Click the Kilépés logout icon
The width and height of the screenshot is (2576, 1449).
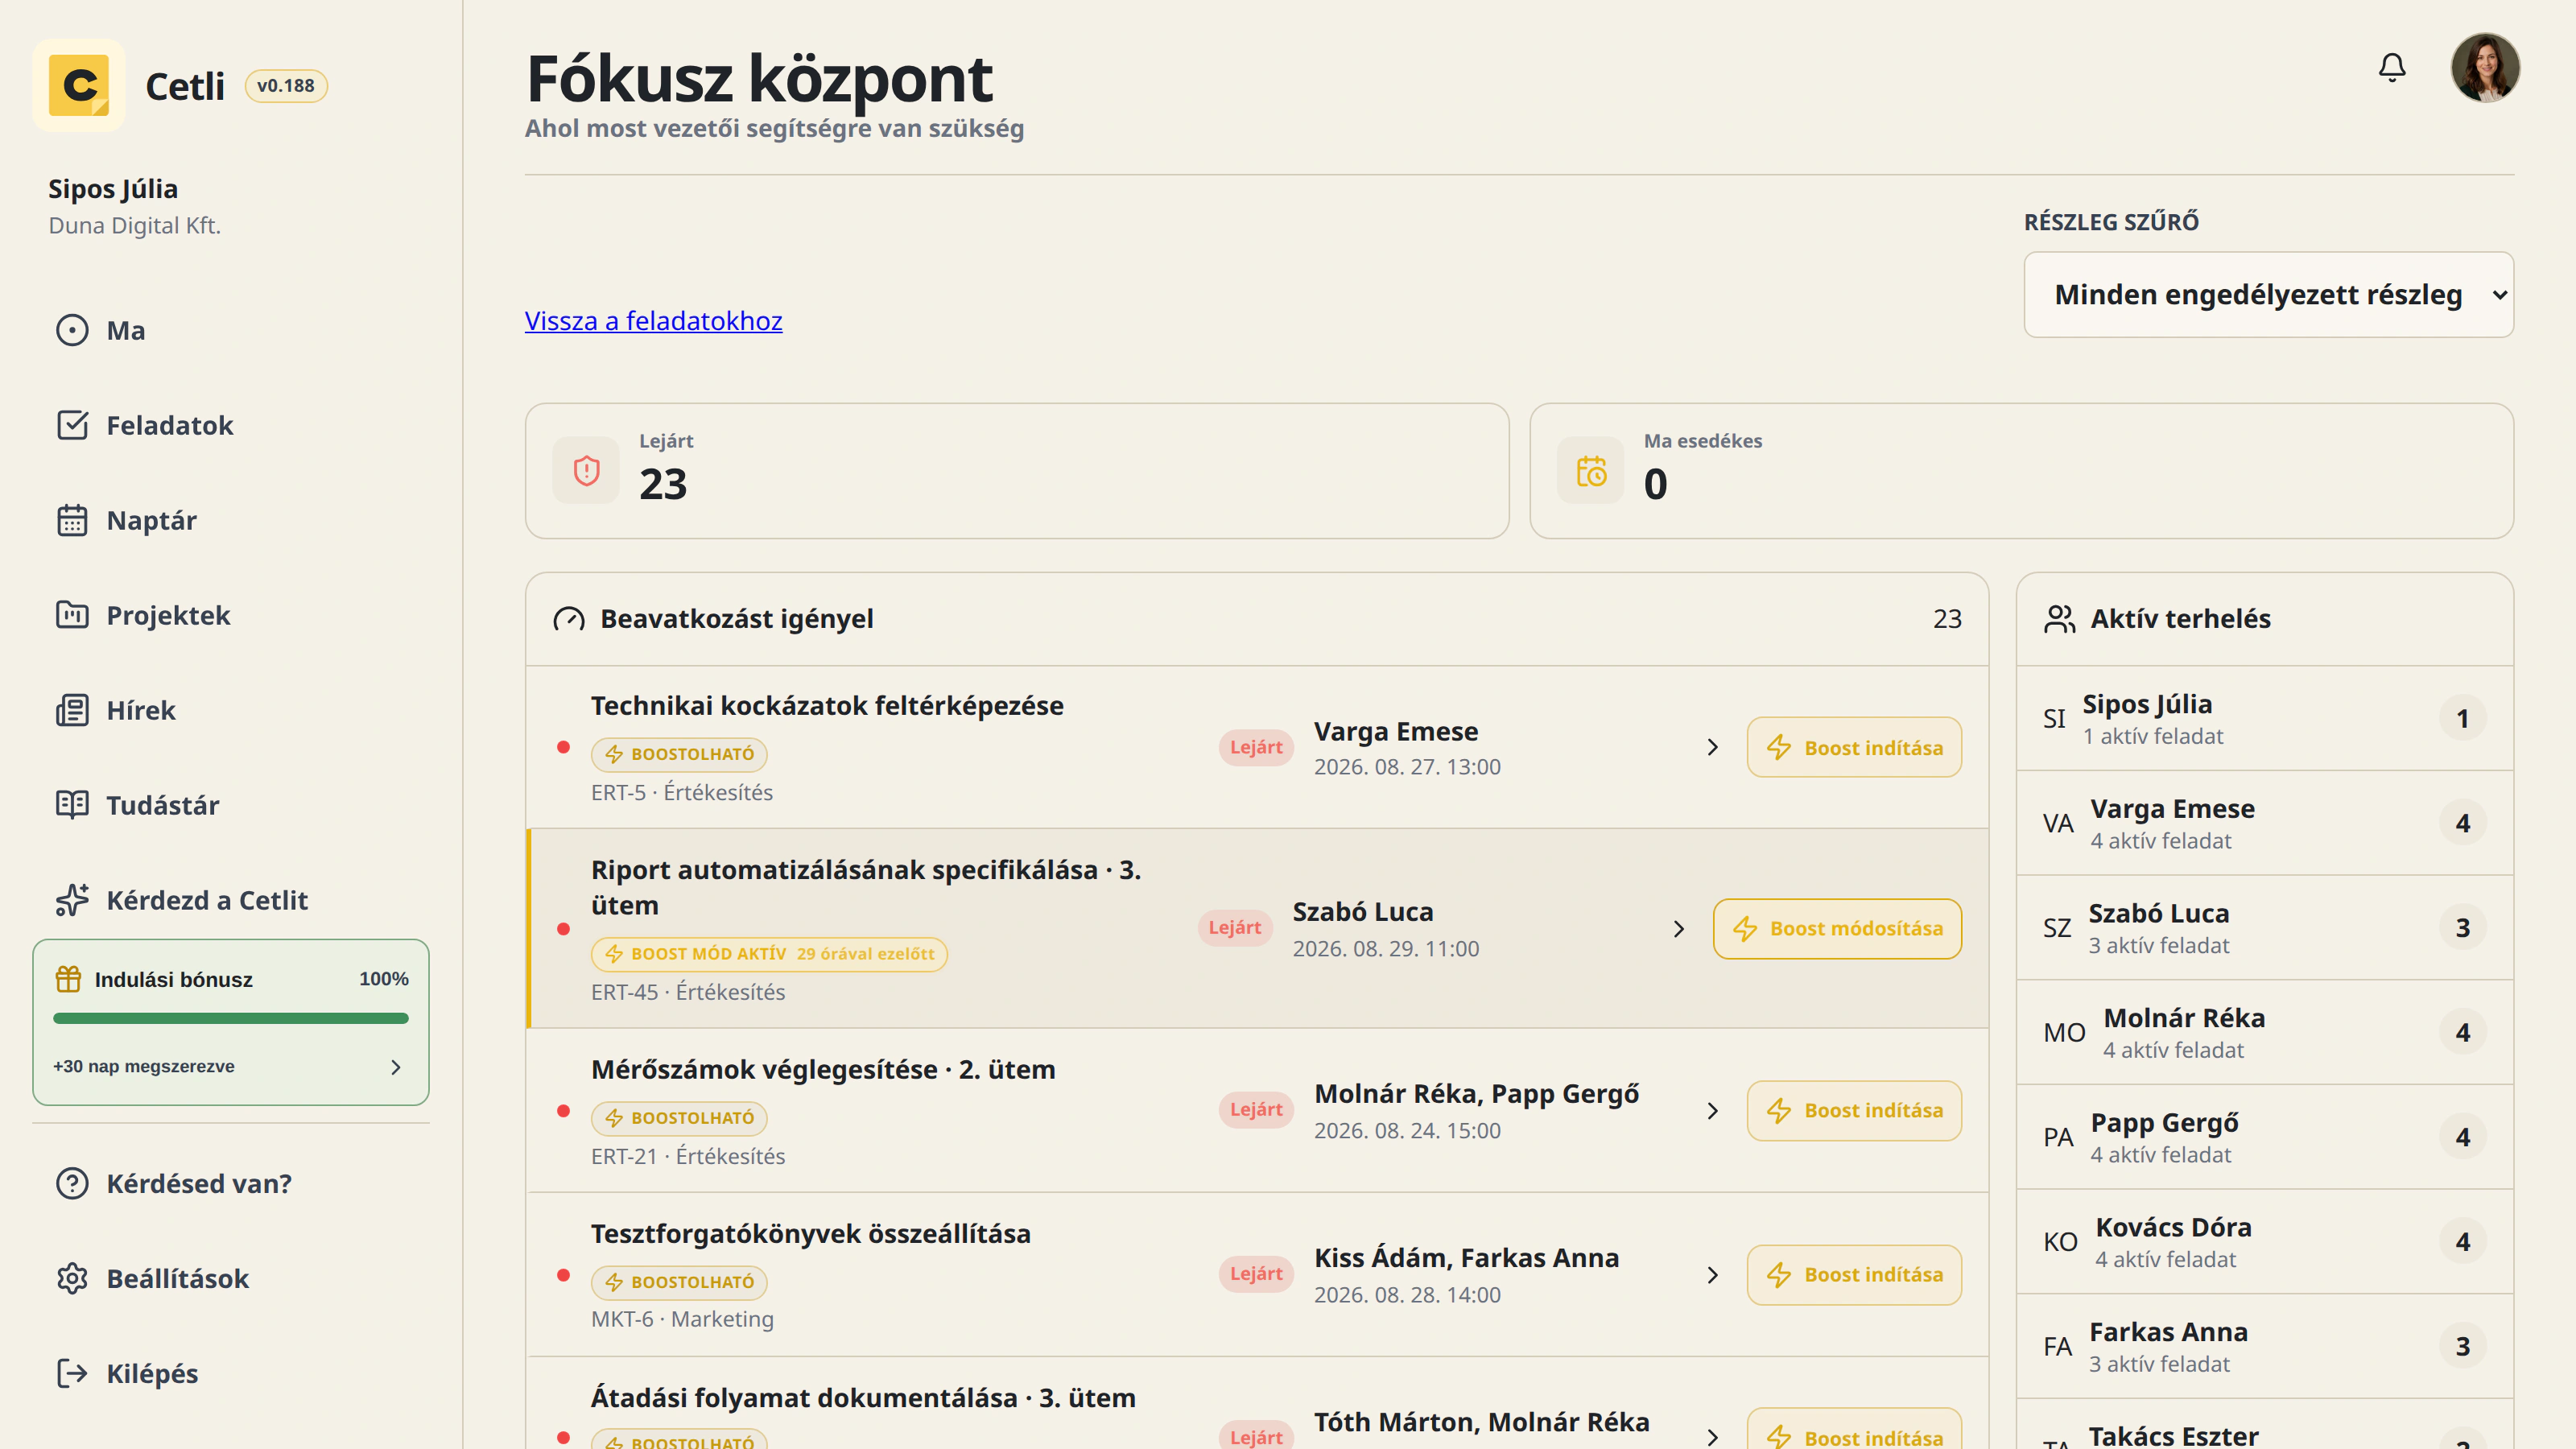pos(72,1373)
